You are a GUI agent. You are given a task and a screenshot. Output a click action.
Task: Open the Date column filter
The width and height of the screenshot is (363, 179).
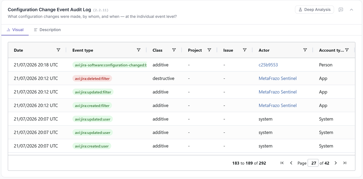coord(58,50)
